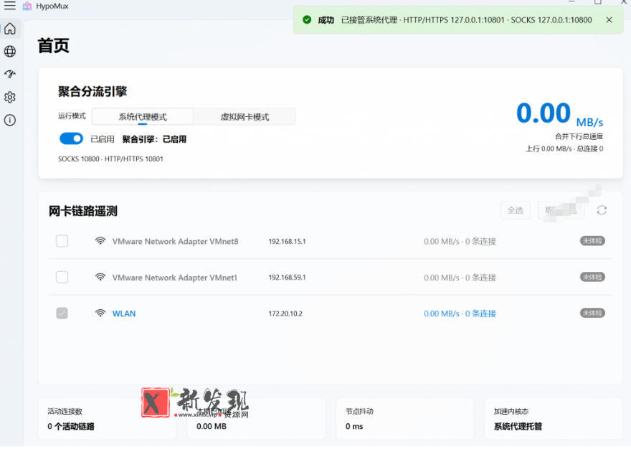Image resolution: width=631 pixels, height=452 pixels.
Task: Open the hamburger navigation menu
Action: point(9,6)
